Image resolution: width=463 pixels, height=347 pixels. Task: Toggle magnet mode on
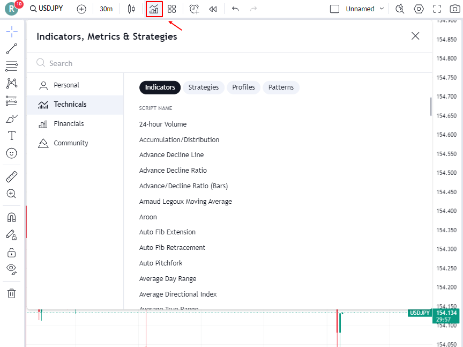click(11, 217)
